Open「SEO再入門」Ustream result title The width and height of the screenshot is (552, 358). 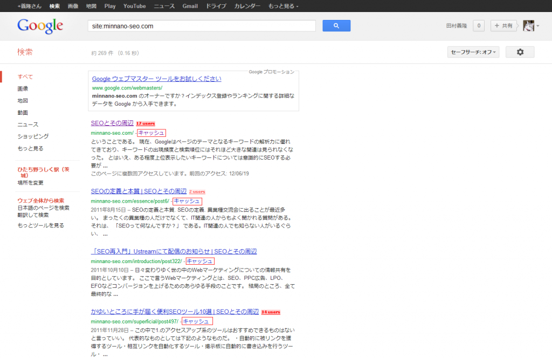(174, 252)
